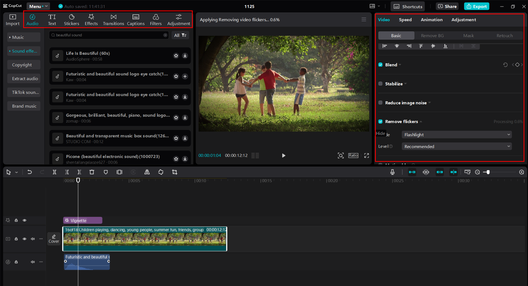Delete the selected clip with trash icon
The height and width of the screenshot is (286, 528).
[x=92, y=172]
